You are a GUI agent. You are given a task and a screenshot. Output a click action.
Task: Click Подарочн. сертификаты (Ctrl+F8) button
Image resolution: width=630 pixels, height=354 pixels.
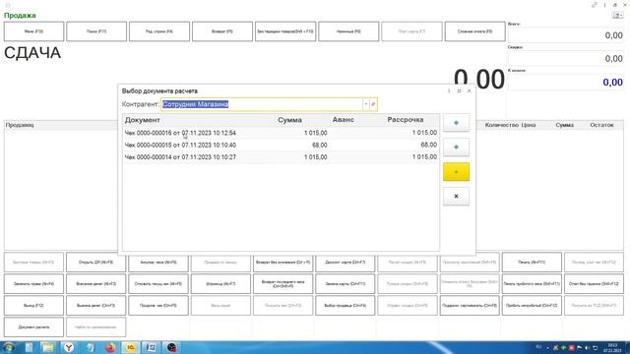pos(470,306)
